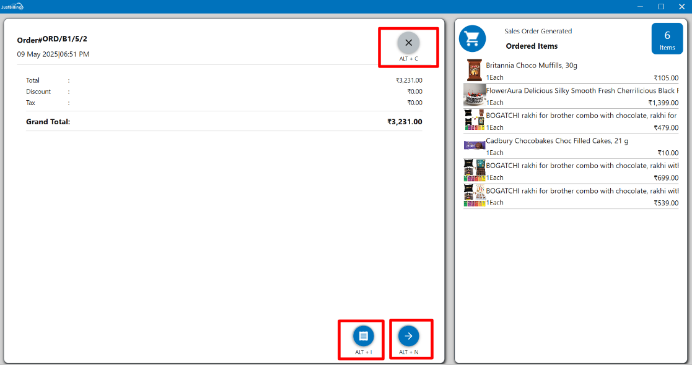The width and height of the screenshot is (692, 366).
Task: Click the Cadbury Chocobakes product image
Action: pos(475,146)
